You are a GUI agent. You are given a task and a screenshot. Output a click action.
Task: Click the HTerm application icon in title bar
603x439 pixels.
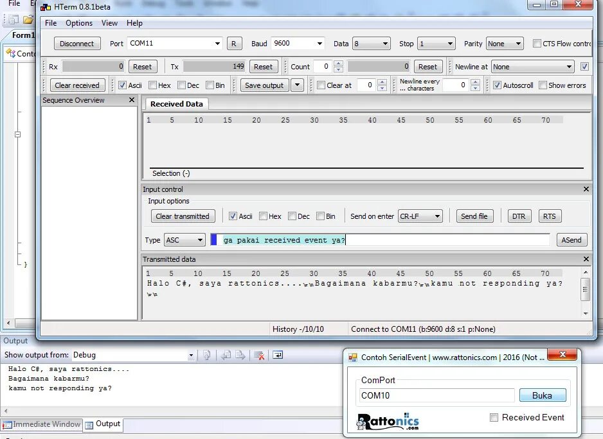46,7
